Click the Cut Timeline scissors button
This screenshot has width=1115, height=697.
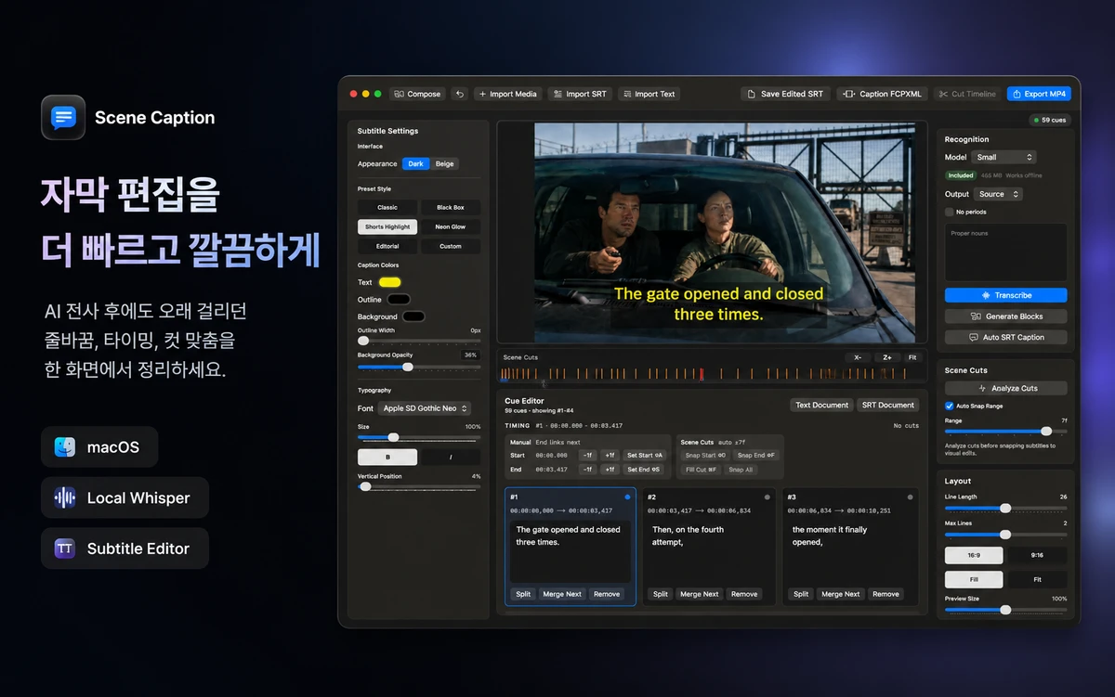[966, 94]
